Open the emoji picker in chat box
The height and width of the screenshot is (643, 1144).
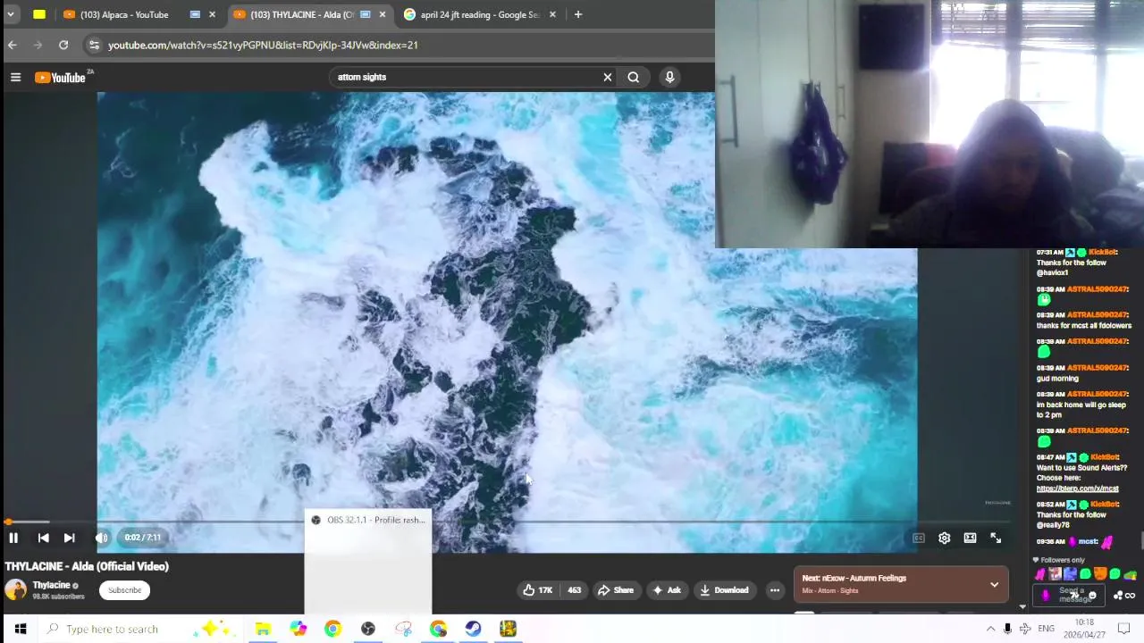pos(1092,596)
